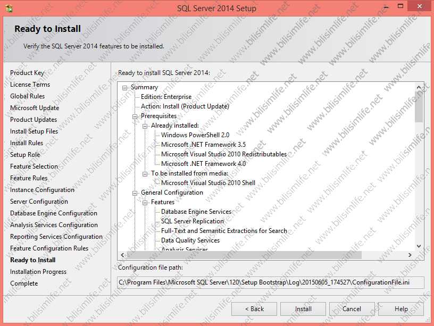Click the configuration file path field

tap(270, 282)
